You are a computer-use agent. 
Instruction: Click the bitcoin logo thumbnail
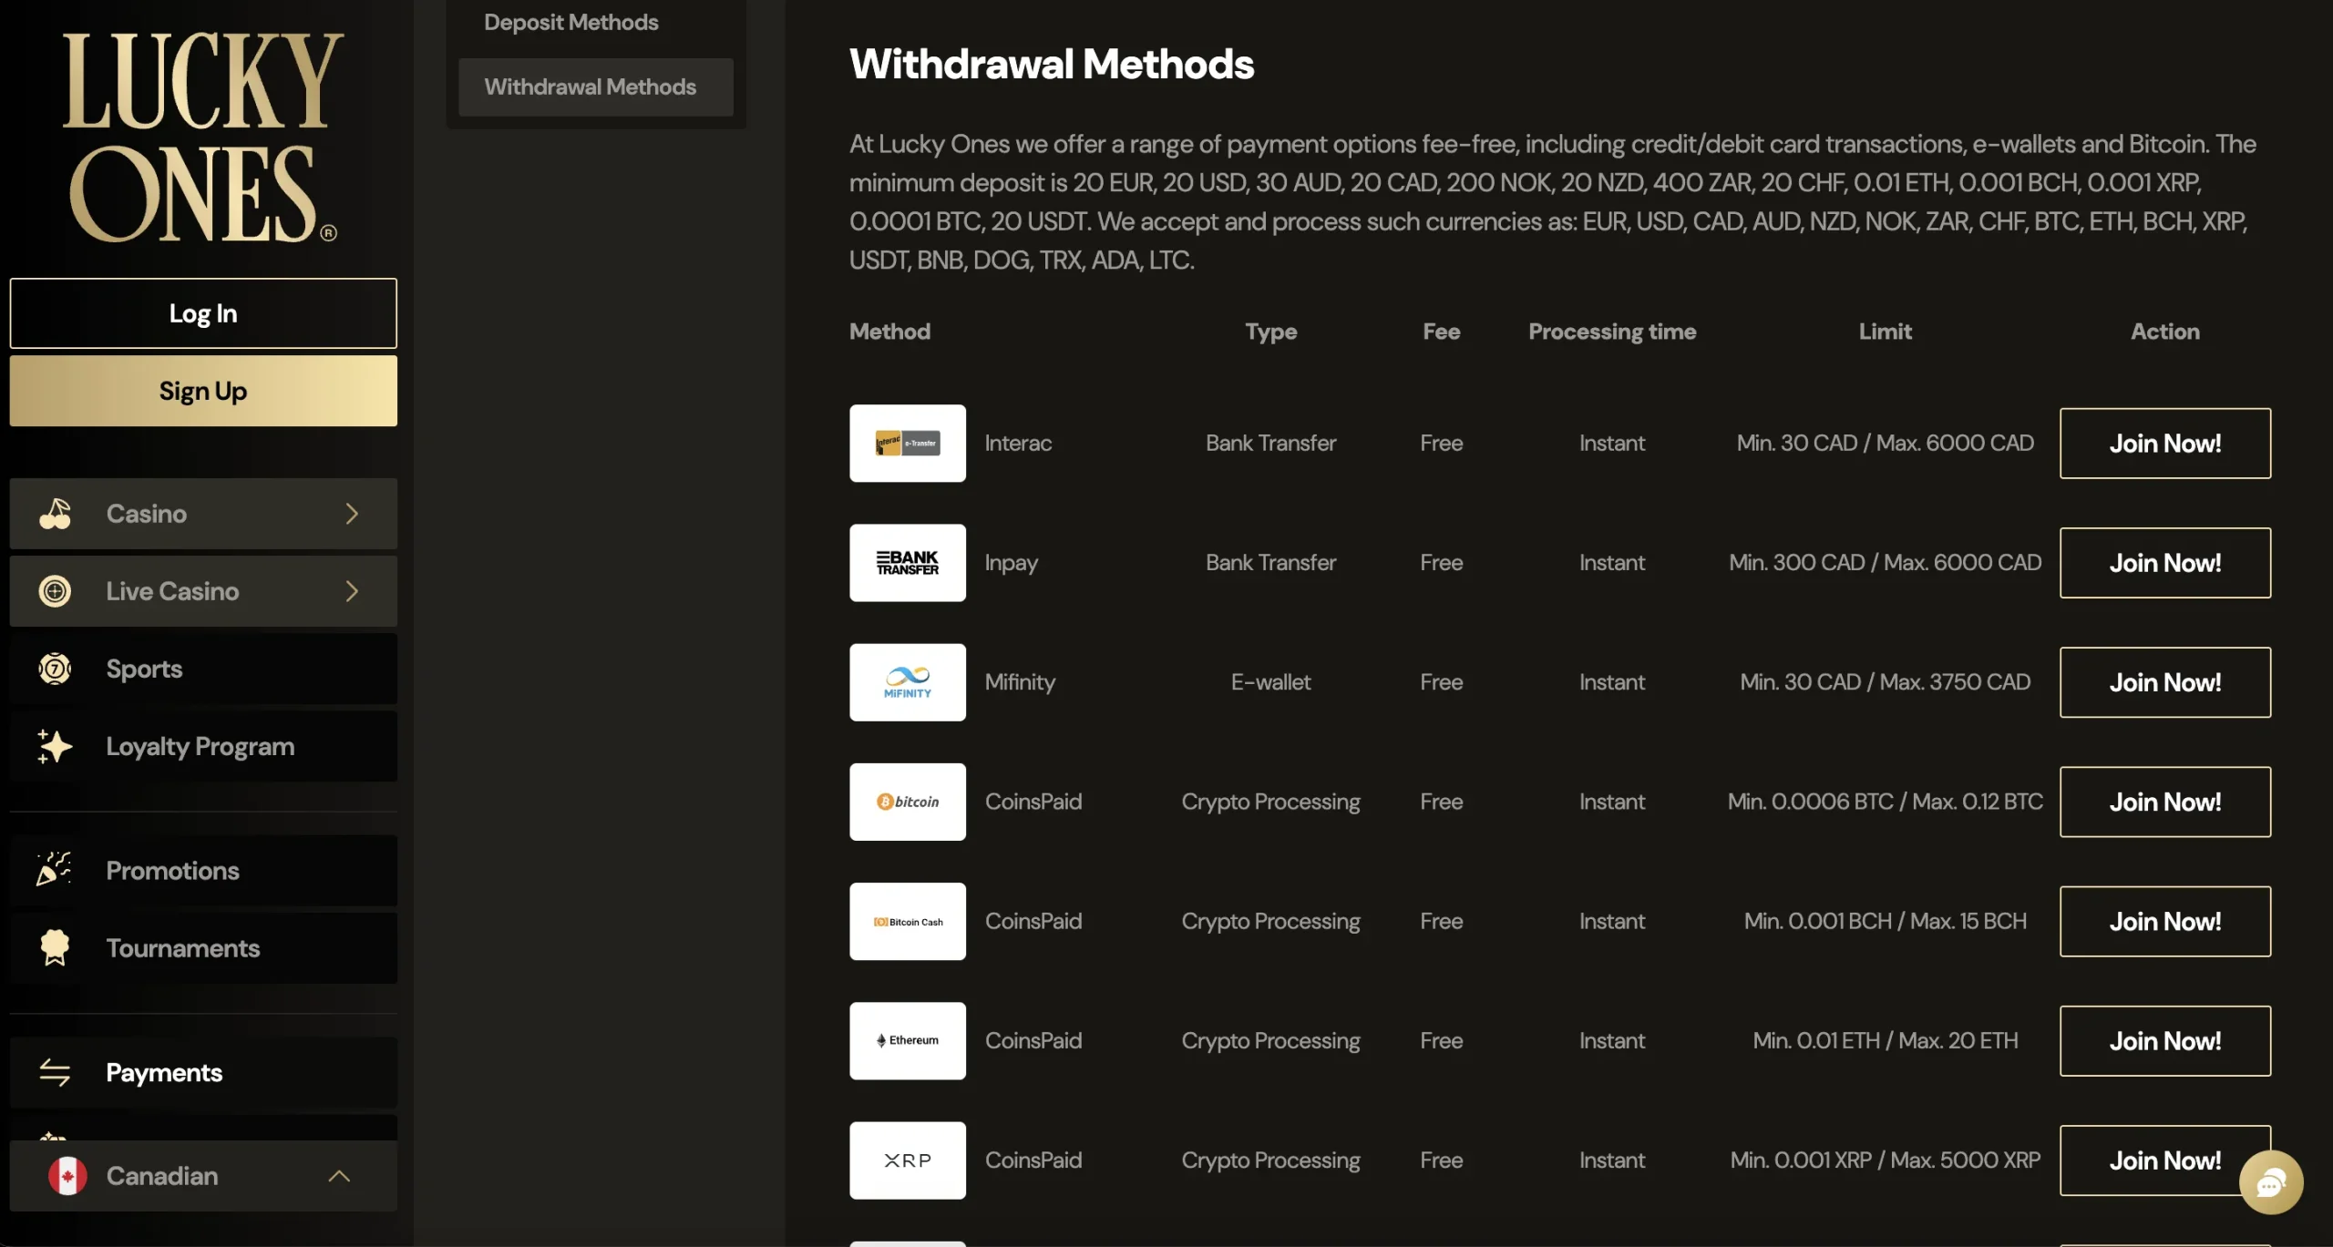point(907,802)
